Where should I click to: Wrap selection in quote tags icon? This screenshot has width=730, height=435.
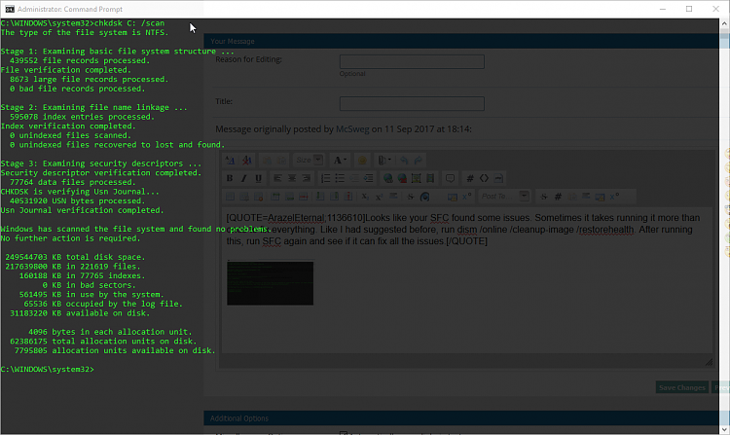tap(450, 179)
